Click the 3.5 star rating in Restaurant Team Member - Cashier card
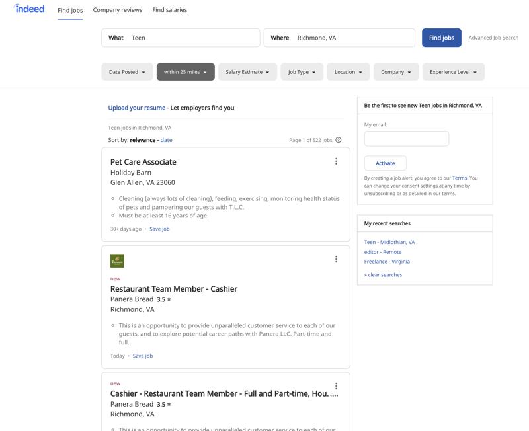The width and height of the screenshot is (529, 431). pyautogui.click(x=164, y=299)
